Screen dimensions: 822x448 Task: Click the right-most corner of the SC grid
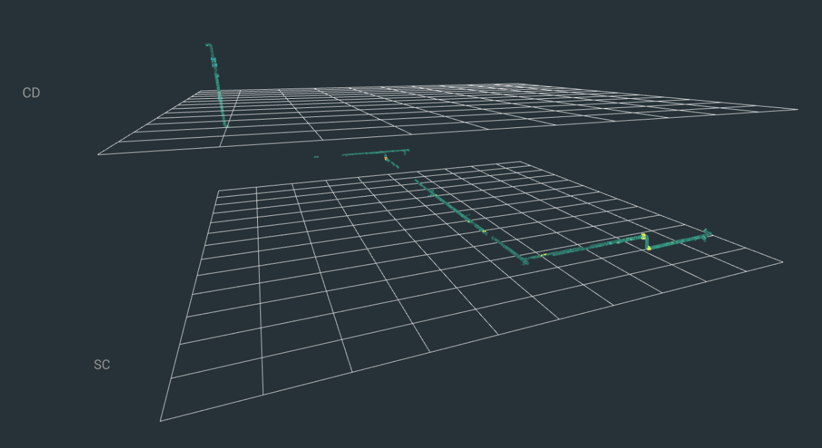782,262
